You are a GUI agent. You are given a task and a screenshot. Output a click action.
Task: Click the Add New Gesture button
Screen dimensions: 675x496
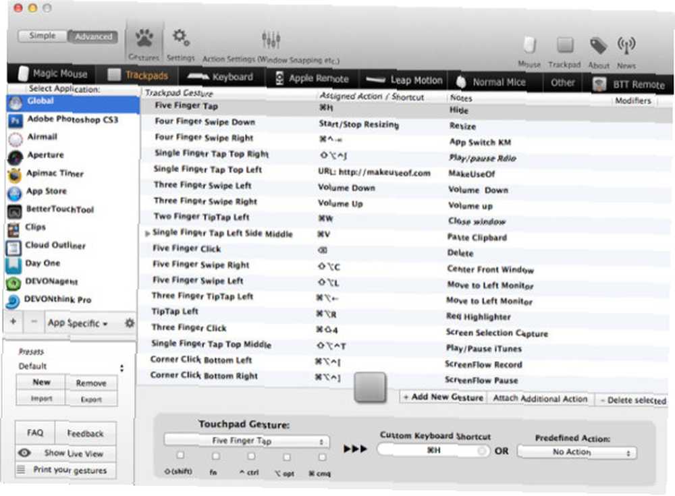(443, 397)
